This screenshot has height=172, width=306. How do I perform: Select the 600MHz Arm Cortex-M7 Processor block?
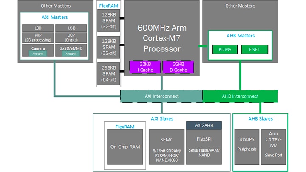point(161,38)
